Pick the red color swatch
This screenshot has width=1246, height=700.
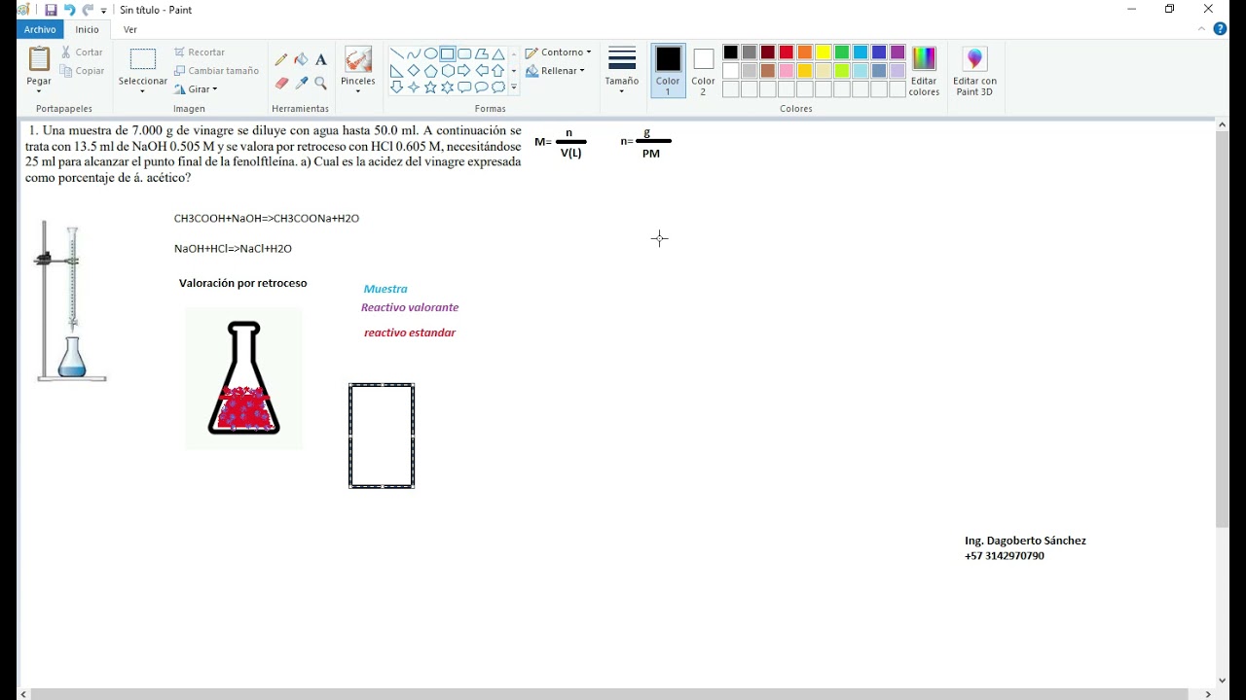(x=787, y=52)
